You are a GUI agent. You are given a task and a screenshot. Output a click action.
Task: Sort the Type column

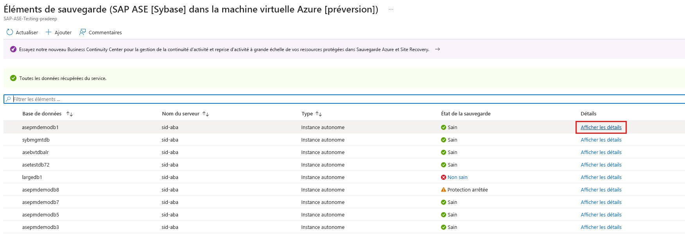point(319,114)
